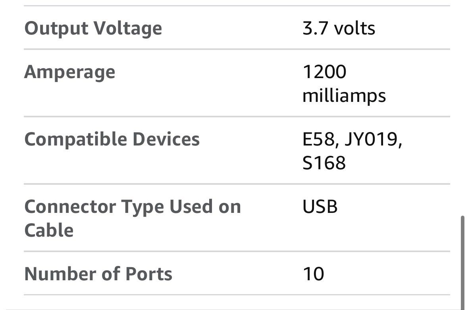Click the number 1200 in Amperage row

[324, 72]
